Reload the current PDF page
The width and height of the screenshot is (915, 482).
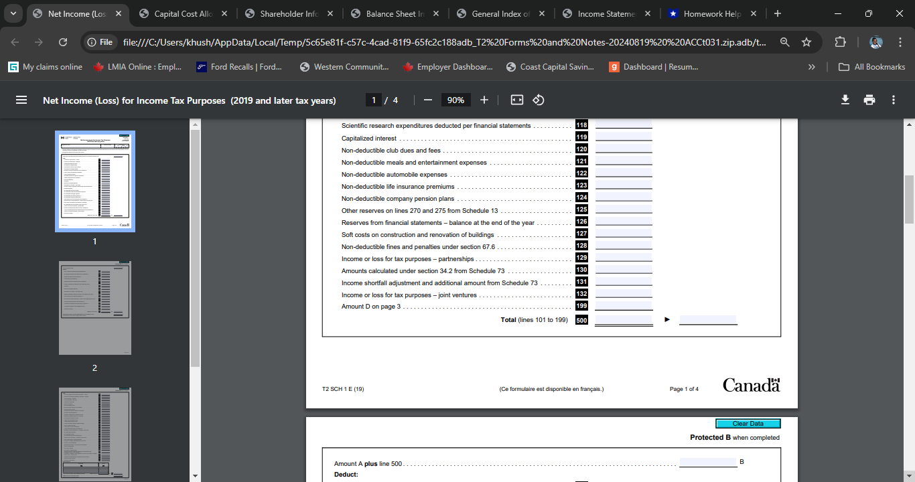63,42
